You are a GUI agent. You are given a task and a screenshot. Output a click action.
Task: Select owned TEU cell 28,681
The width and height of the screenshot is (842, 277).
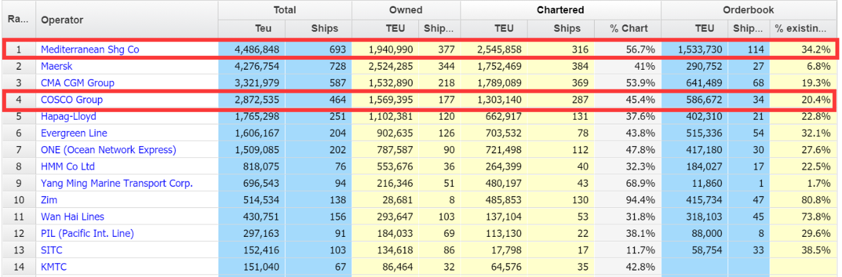tap(385, 200)
